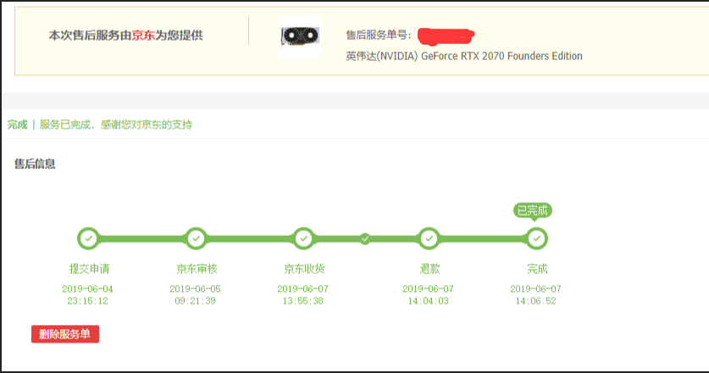The height and width of the screenshot is (373, 709).
Task: Select the 京东收货 step label
Action: pos(304,269)
